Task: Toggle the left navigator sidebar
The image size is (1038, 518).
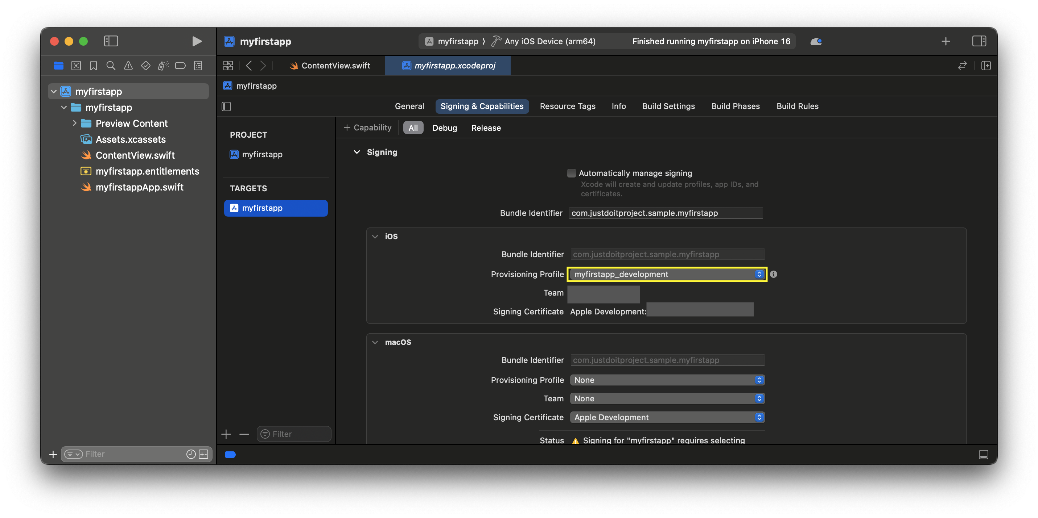Action: point(111,41)
